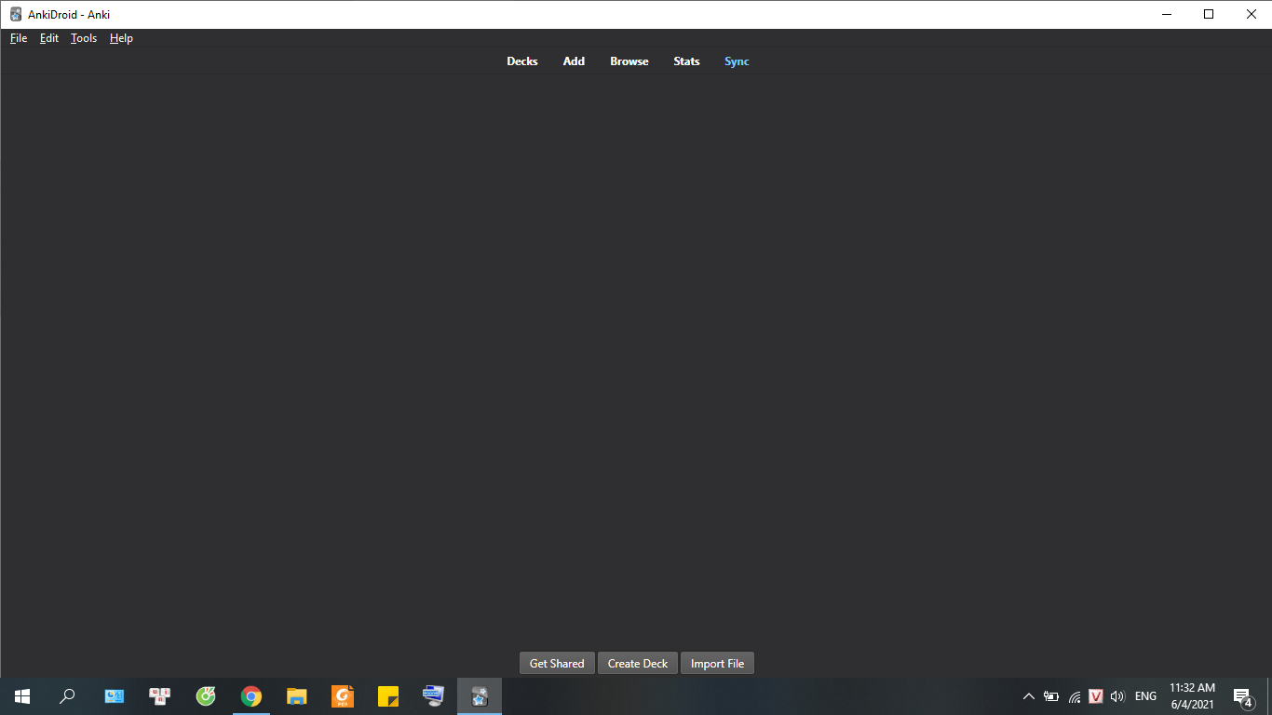
Task: Open the Control Panel taskbar icon
Action: click(x=115, y=696)
